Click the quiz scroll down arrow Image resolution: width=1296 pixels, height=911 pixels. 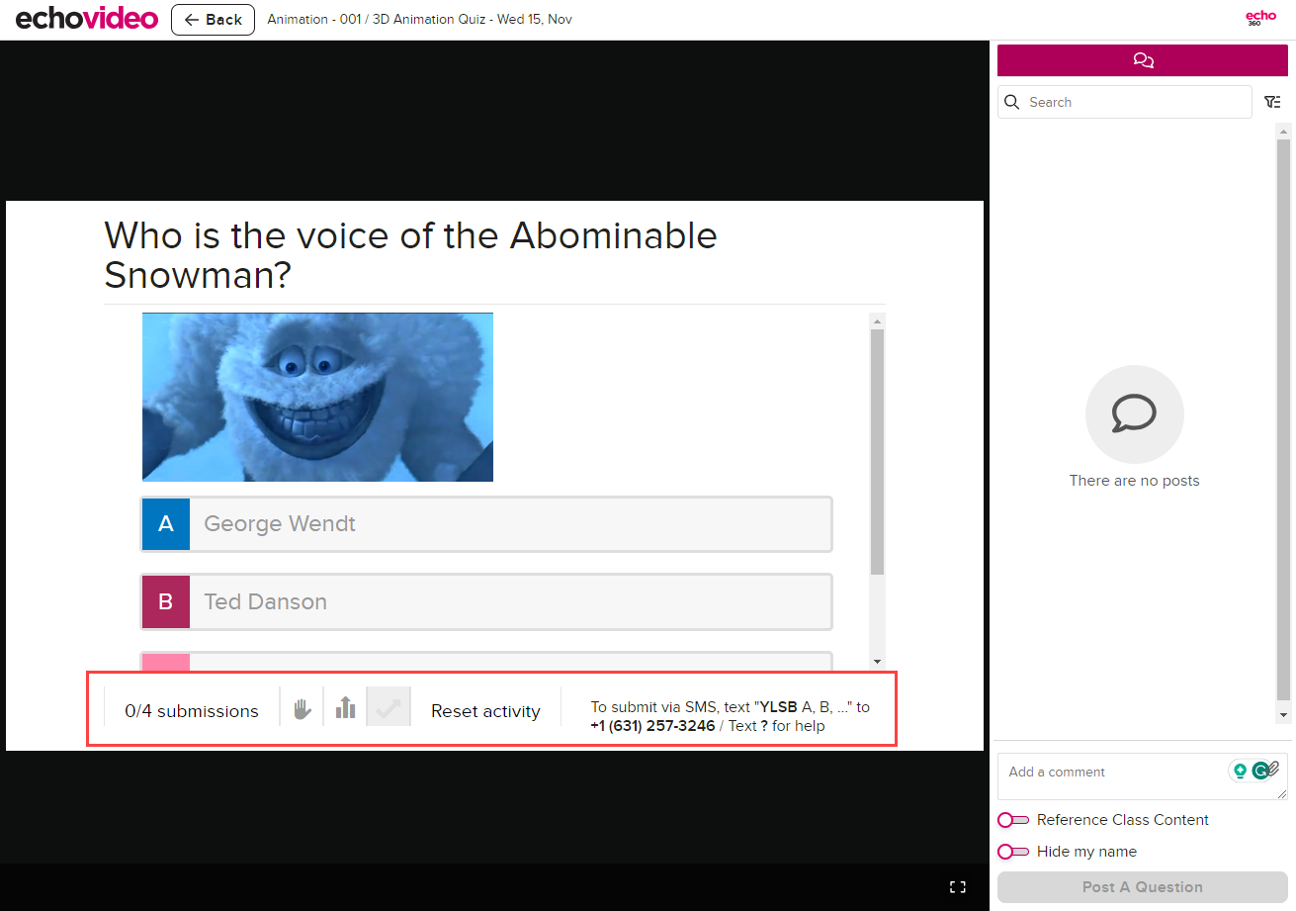[x=877, y=661]
